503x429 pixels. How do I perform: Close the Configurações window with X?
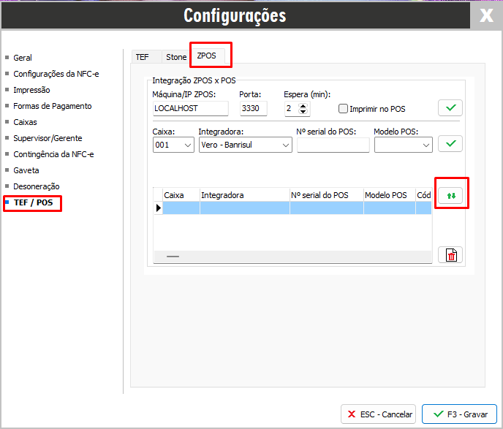pos(486,15)
